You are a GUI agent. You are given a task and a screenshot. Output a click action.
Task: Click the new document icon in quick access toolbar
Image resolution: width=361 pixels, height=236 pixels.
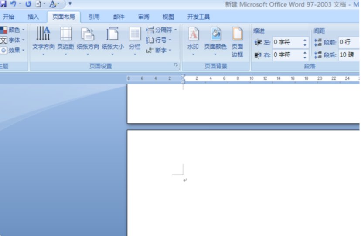(39, 4)
